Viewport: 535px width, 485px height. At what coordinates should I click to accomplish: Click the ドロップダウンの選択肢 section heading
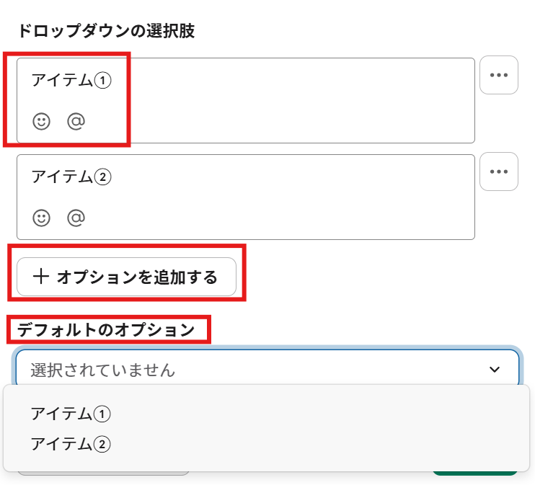(106, 32)
